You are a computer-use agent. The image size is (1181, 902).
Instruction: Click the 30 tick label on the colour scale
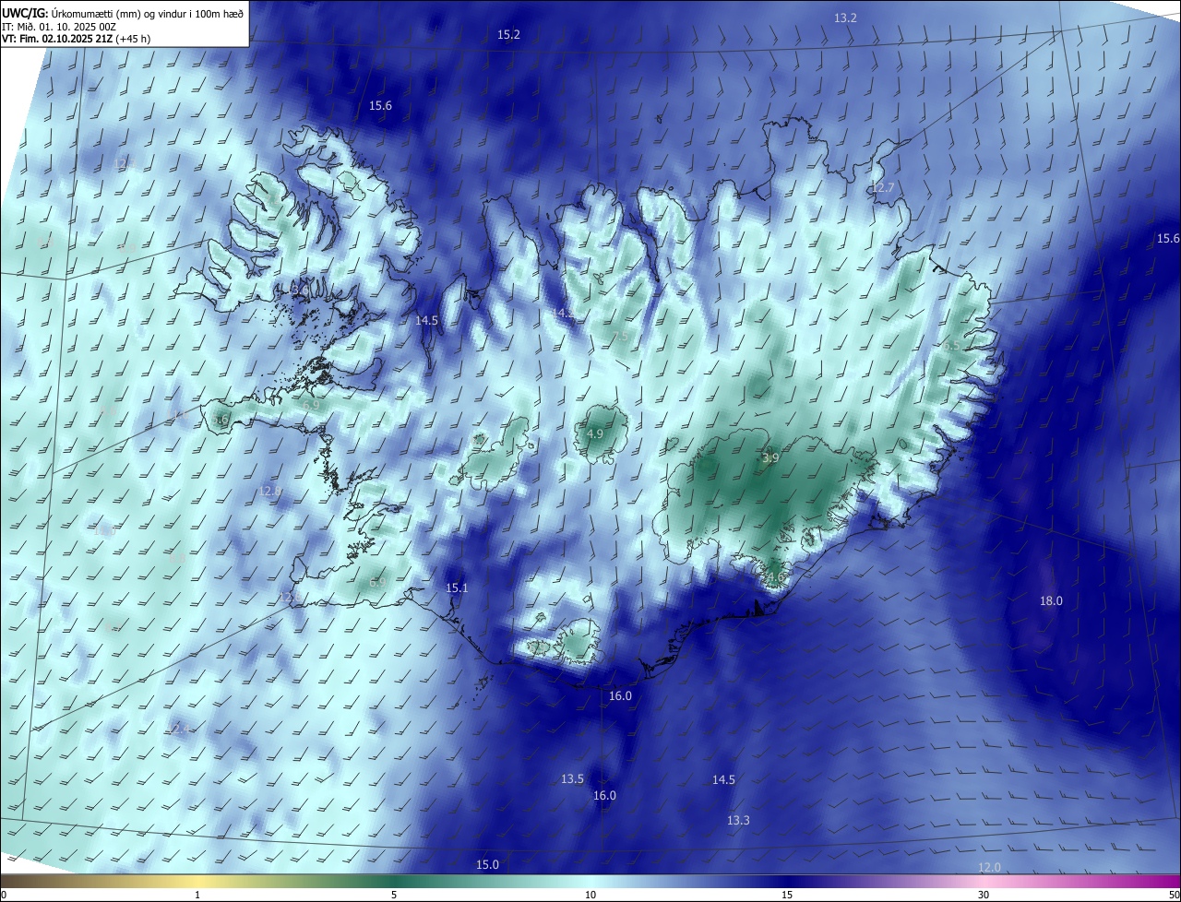(x=984, y=895)
